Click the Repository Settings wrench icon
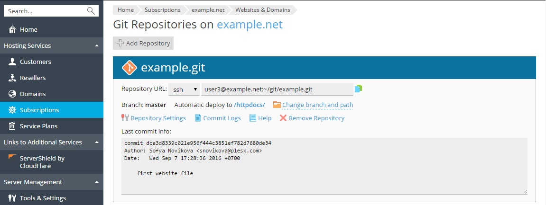Image resolution: width=546 pixels, height=205 pixels. tap(125, 118)
